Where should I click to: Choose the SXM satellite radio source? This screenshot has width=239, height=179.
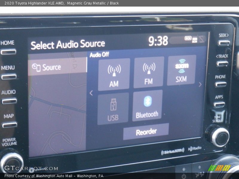(181, 70)
